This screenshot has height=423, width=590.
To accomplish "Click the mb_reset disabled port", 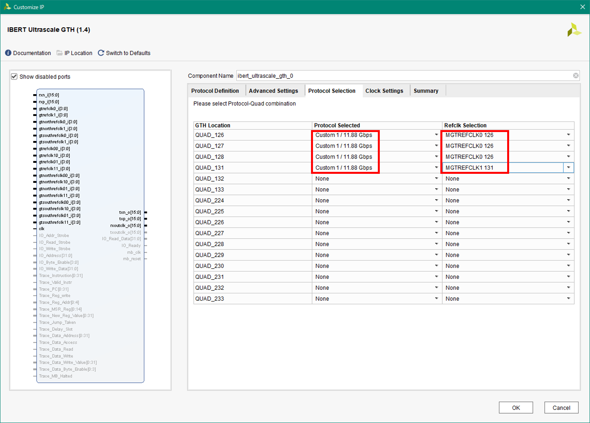I will click(132, 259).
